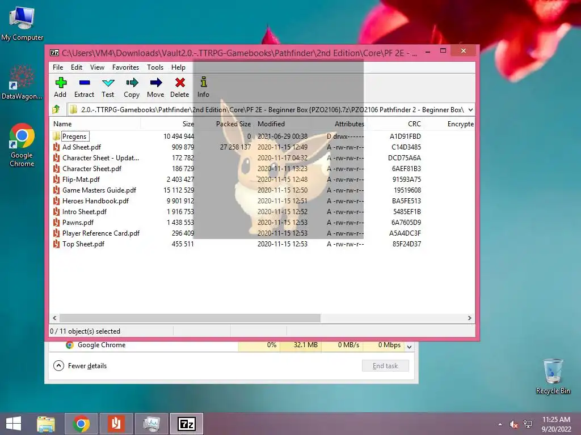
Task: Click the Info toolbar icon
Action: tap(204, 82)
